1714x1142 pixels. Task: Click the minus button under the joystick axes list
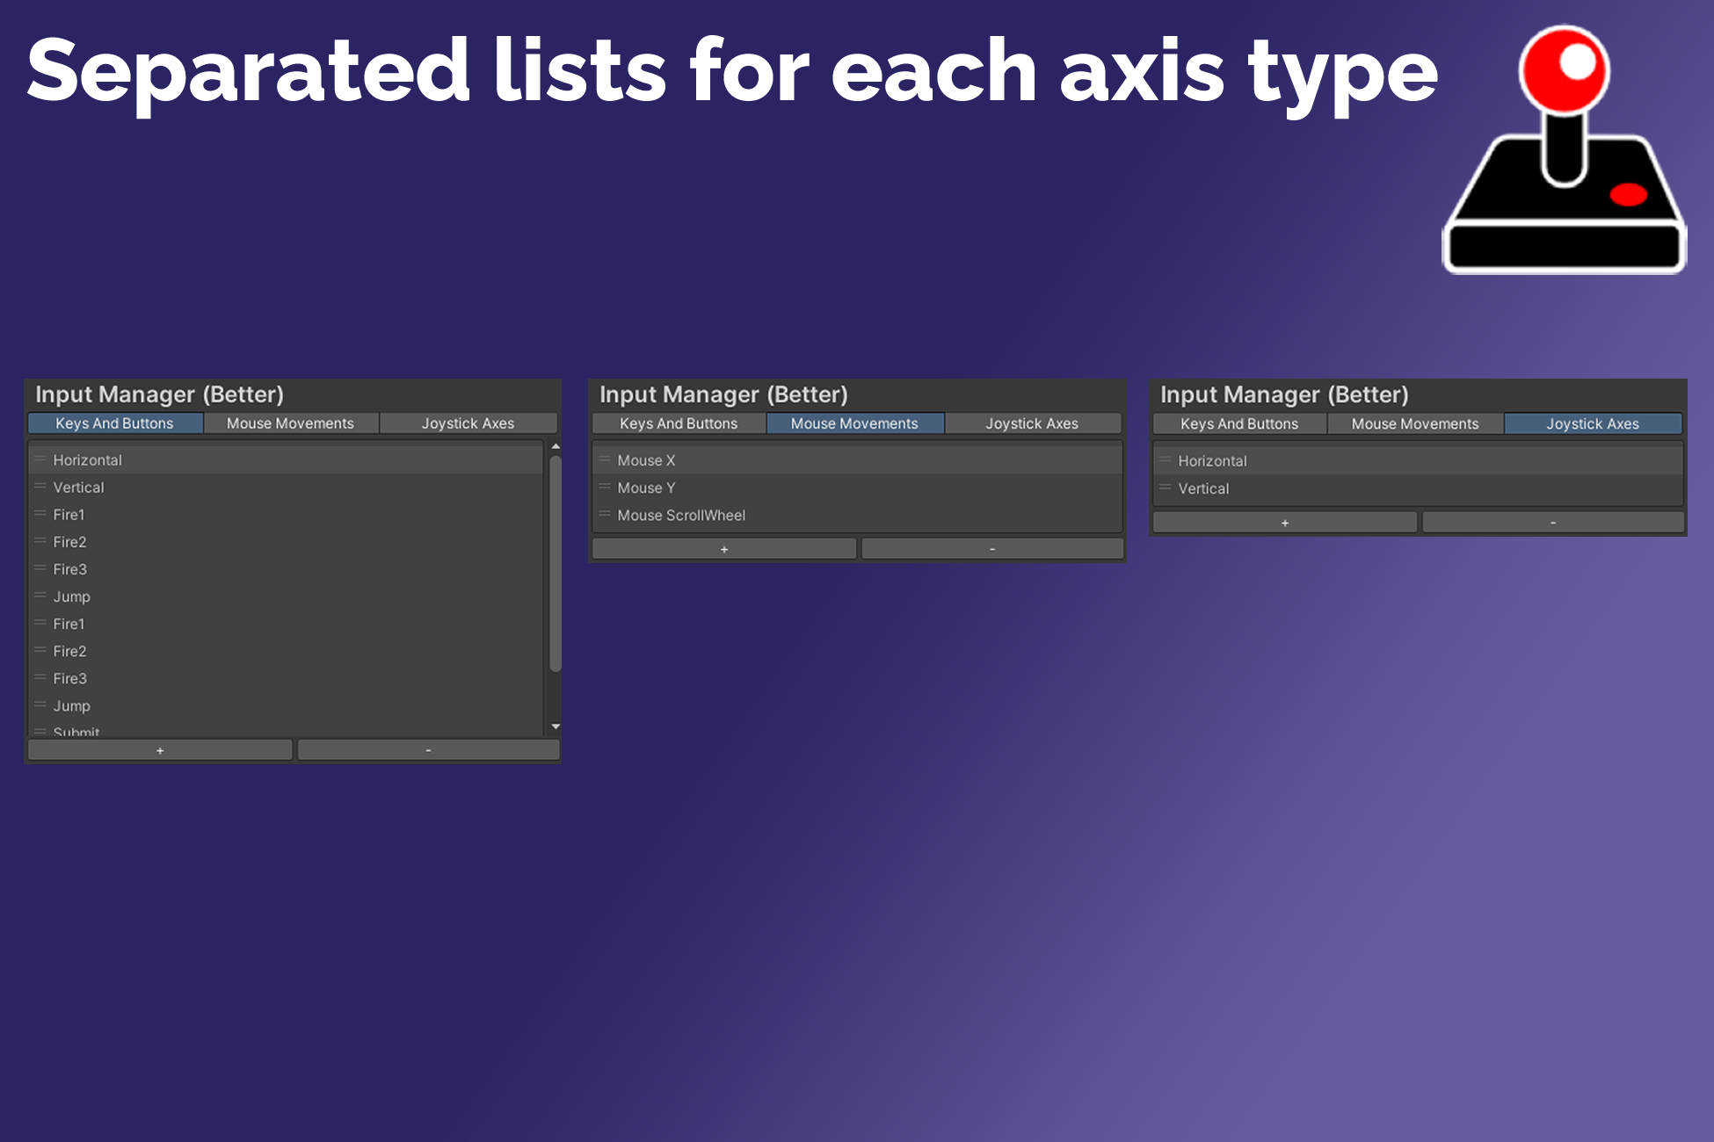pyautogui.click(x=1552, y=523)
